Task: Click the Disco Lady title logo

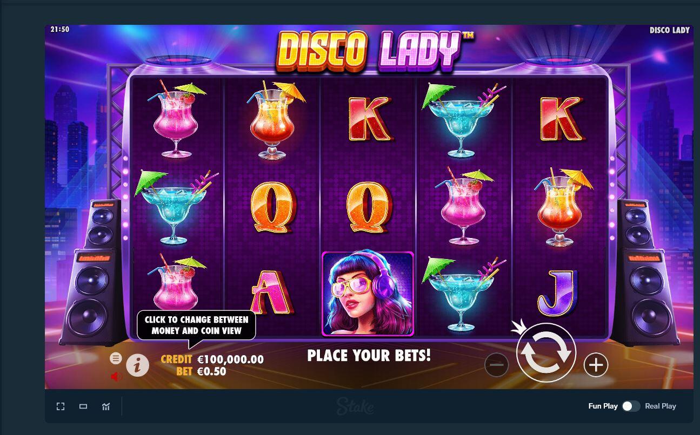Action: [x=375, y=51]
